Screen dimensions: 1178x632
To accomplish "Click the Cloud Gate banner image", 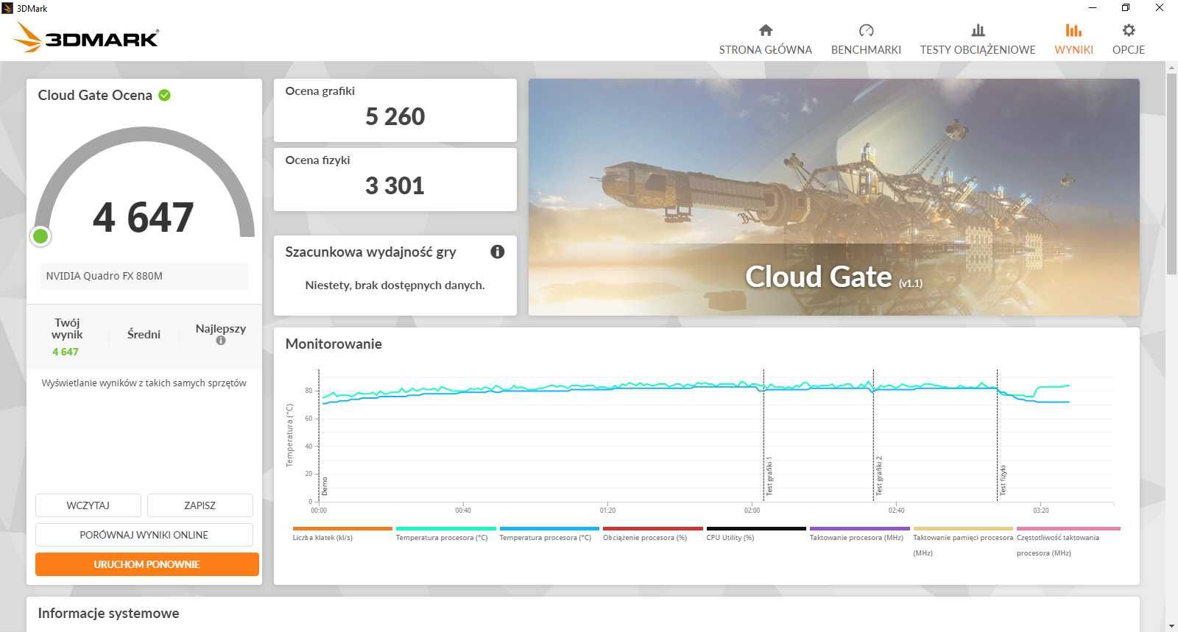I will coord(834,197).
